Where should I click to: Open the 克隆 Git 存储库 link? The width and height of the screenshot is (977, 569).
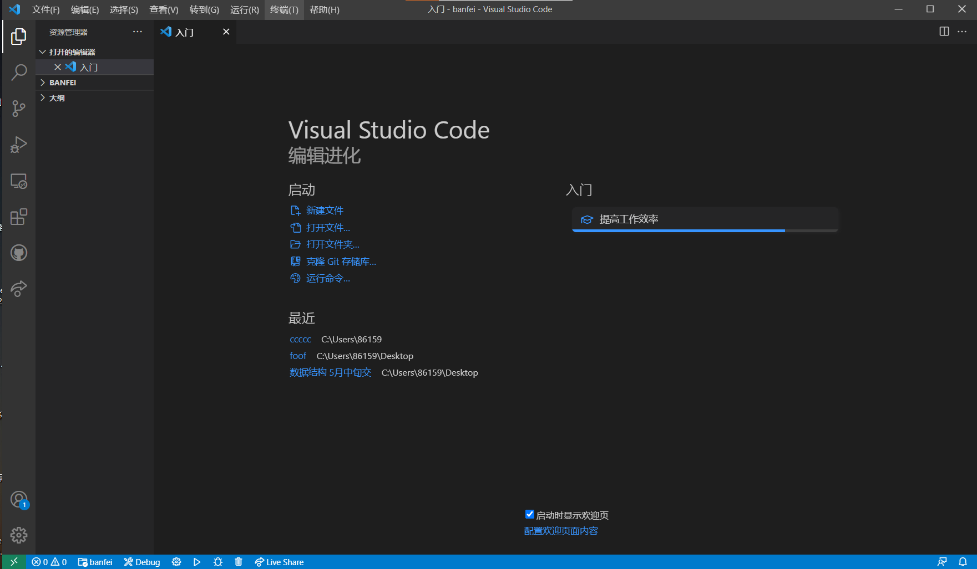pyautogui.click(x=341, y=261)
